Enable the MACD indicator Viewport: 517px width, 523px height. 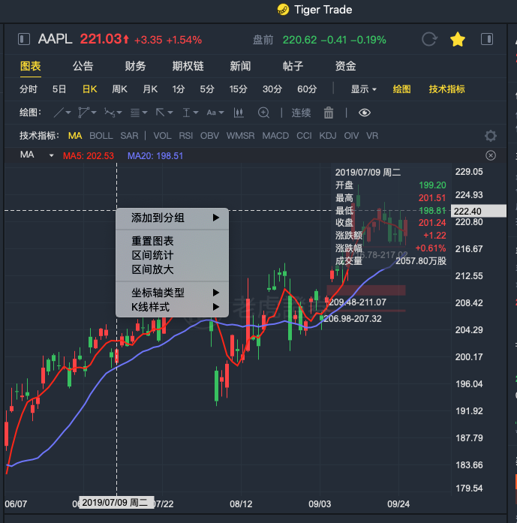click(275, 136)
